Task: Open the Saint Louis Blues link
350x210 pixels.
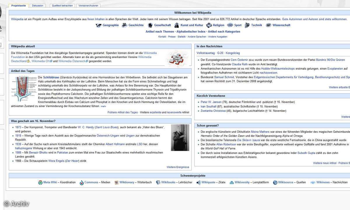Action: 107,127
